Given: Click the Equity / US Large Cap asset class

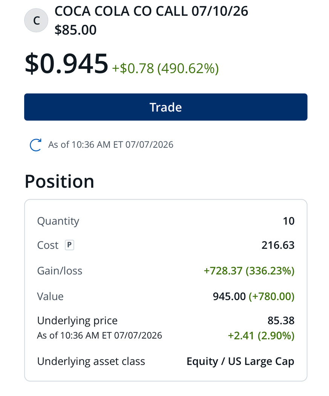Looking at the screenshot, I should point(240,361).
